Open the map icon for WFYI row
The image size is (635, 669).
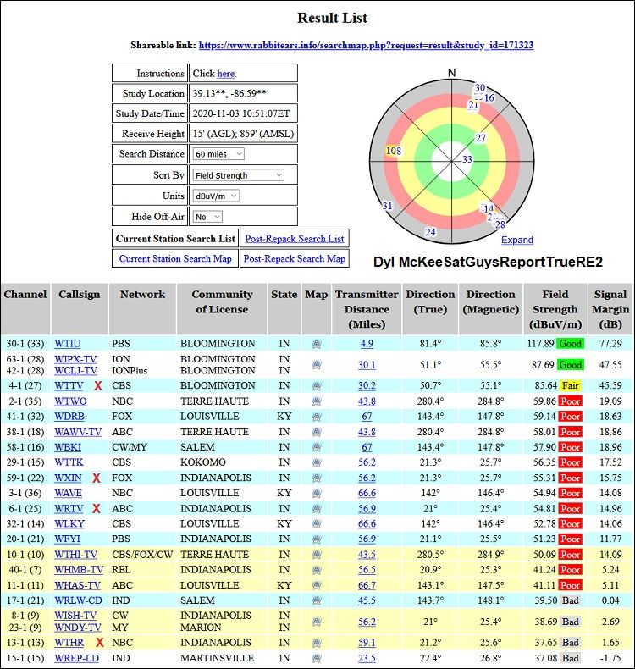click(316, 539)
